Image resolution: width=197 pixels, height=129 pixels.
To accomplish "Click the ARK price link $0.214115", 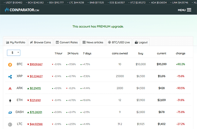I will [35, 88].
